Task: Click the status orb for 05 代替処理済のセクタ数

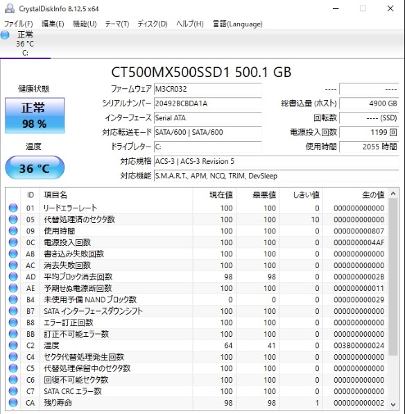Action: click(13, 220)
